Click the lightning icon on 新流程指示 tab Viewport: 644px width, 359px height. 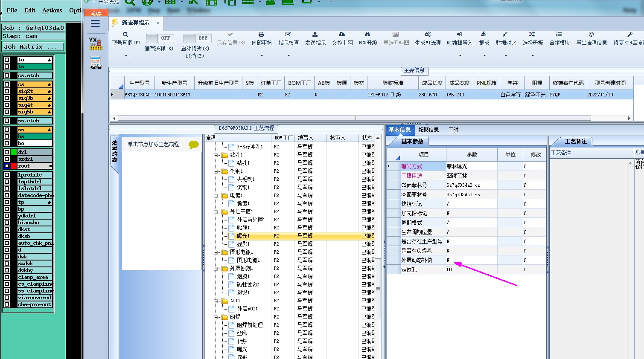click(115, 23)
